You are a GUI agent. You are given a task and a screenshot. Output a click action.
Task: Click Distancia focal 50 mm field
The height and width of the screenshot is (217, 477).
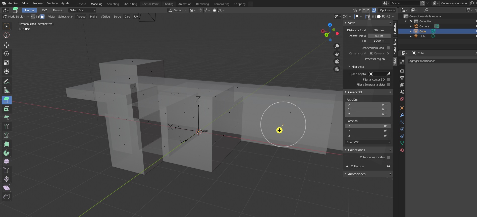click(379, 30)
